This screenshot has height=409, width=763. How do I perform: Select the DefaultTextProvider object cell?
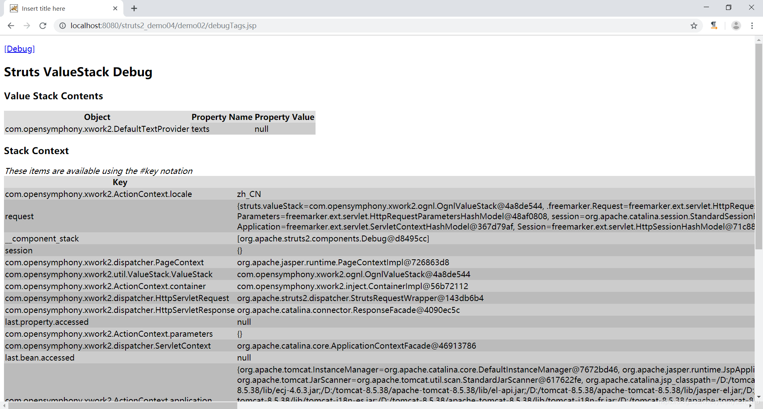tap(97, 129)
